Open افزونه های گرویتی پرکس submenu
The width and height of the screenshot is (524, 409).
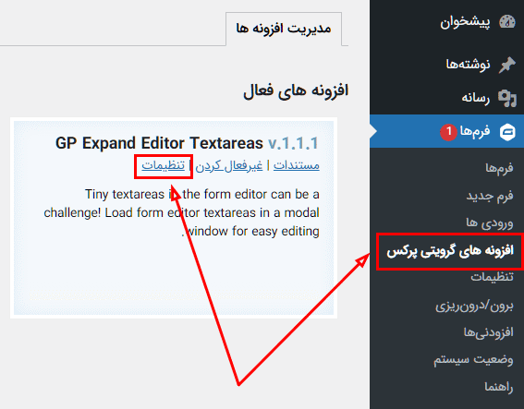[x=450, y=251]
